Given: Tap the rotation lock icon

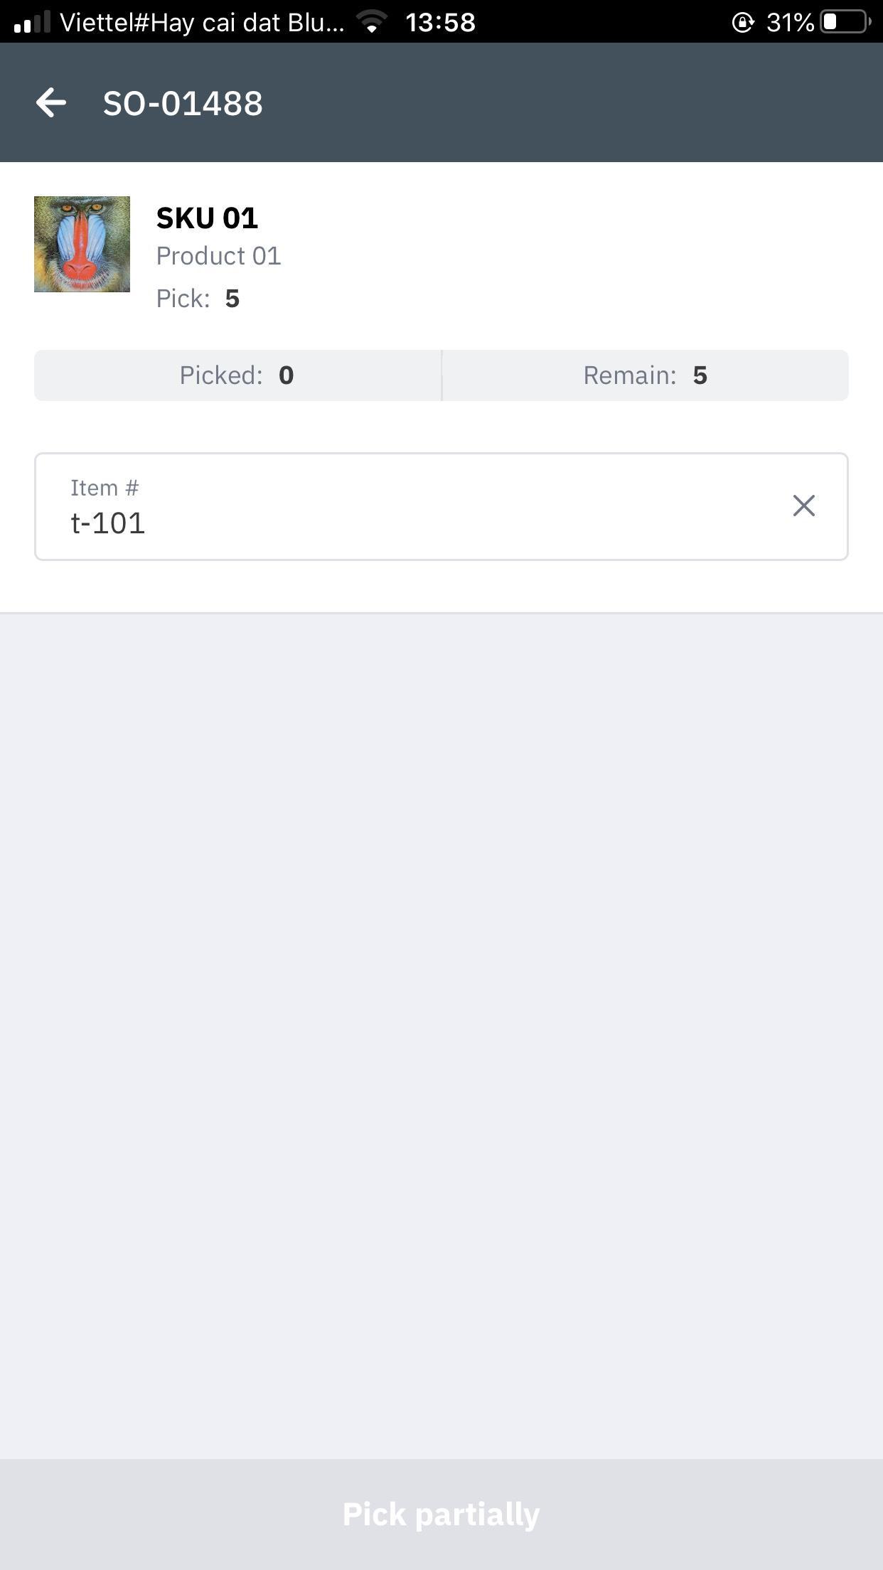Looking at the screenshot, I should 742,23.
